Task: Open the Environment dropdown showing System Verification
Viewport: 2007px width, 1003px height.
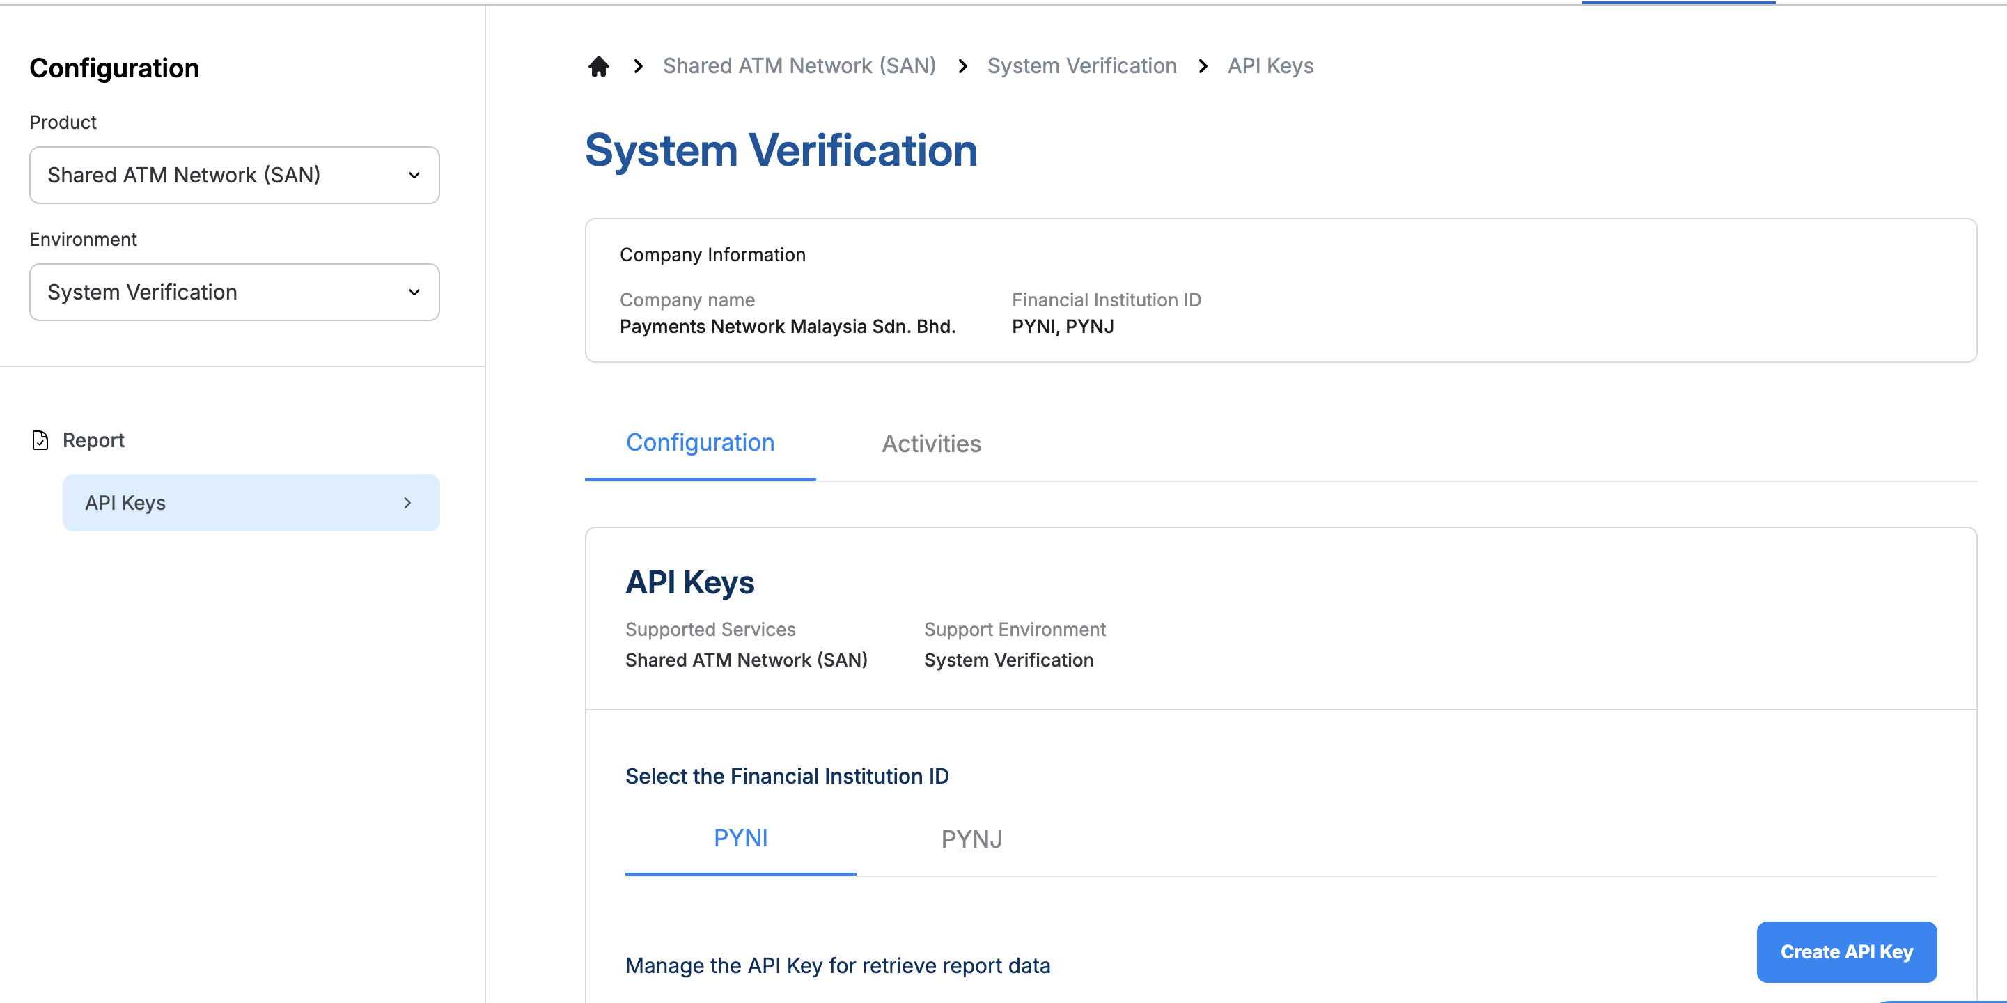Action: pos(234,293)
